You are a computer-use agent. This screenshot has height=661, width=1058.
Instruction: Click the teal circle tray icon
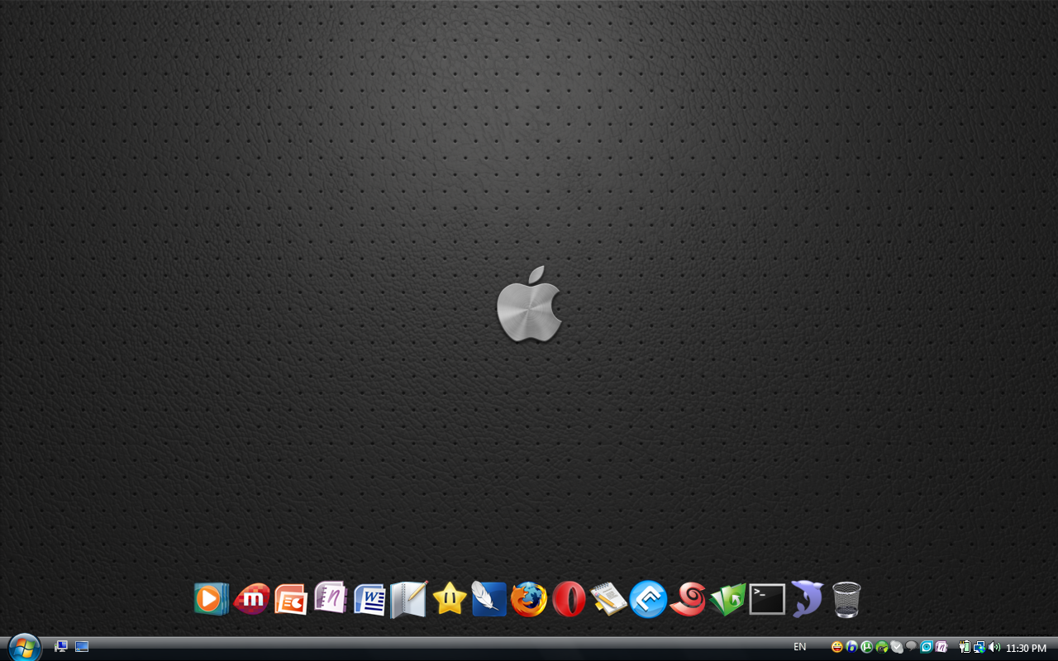(x=927, y=647)
